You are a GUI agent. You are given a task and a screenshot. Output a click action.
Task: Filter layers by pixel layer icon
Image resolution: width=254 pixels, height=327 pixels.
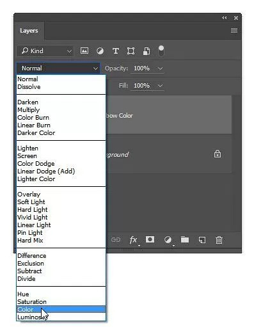[84, 51]
